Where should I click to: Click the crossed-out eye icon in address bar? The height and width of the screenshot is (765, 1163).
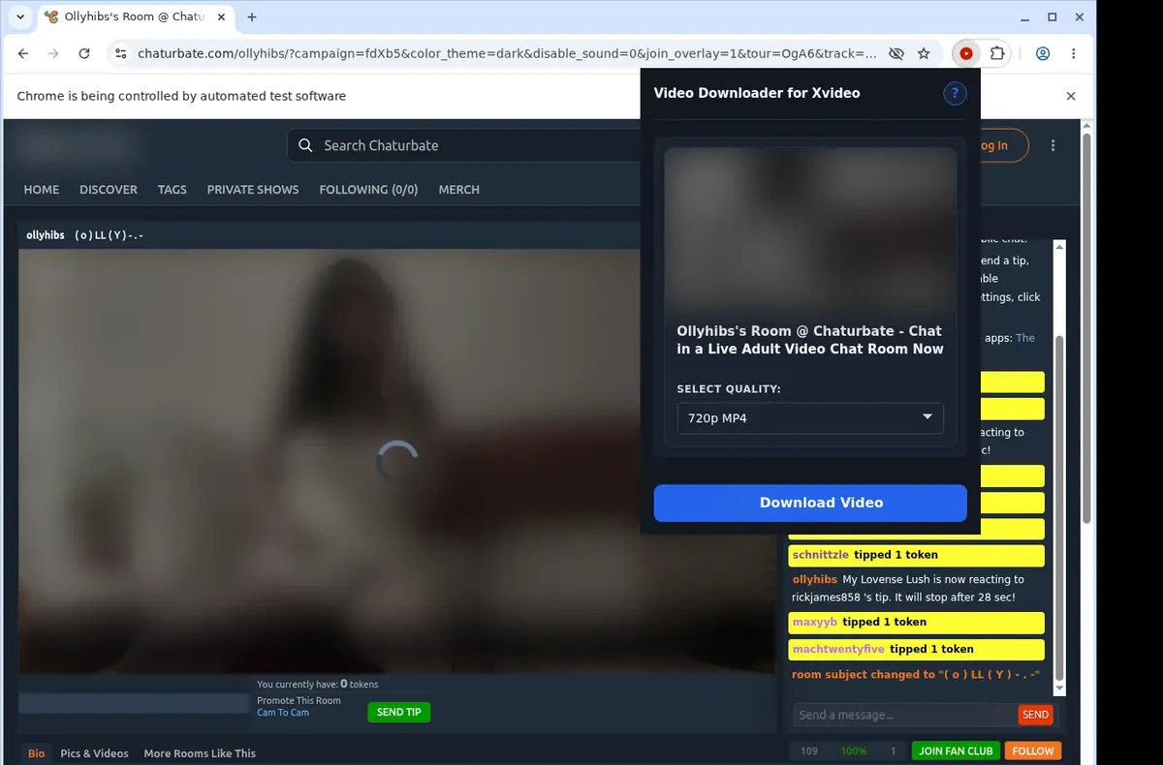(x=896, y=54)
